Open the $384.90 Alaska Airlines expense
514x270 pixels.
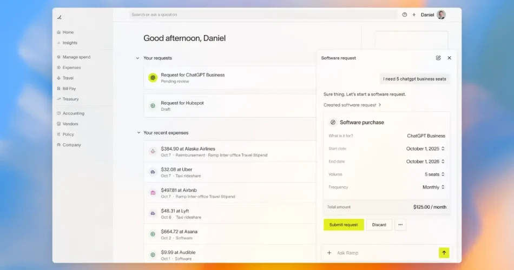pyautogui.click(x=230, y=152)
